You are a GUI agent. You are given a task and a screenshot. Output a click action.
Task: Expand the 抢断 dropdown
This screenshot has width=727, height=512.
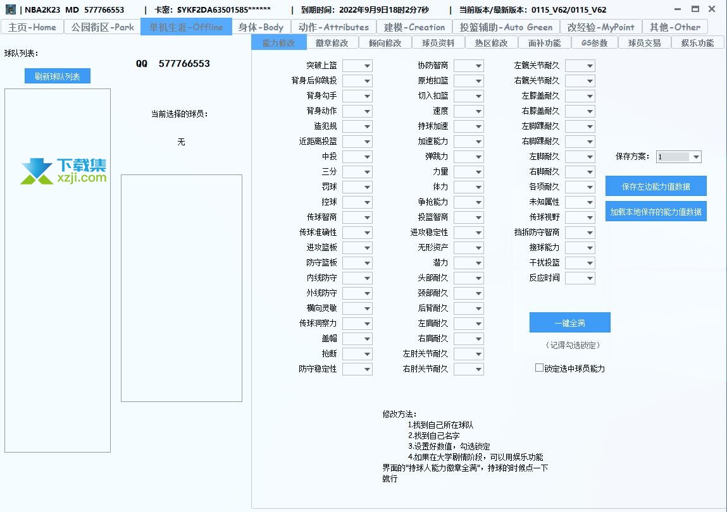[x=357, y=355]
